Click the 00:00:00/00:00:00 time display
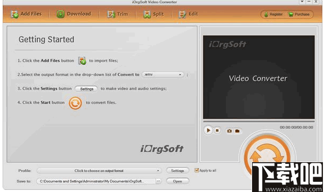 tap(296, 127)
